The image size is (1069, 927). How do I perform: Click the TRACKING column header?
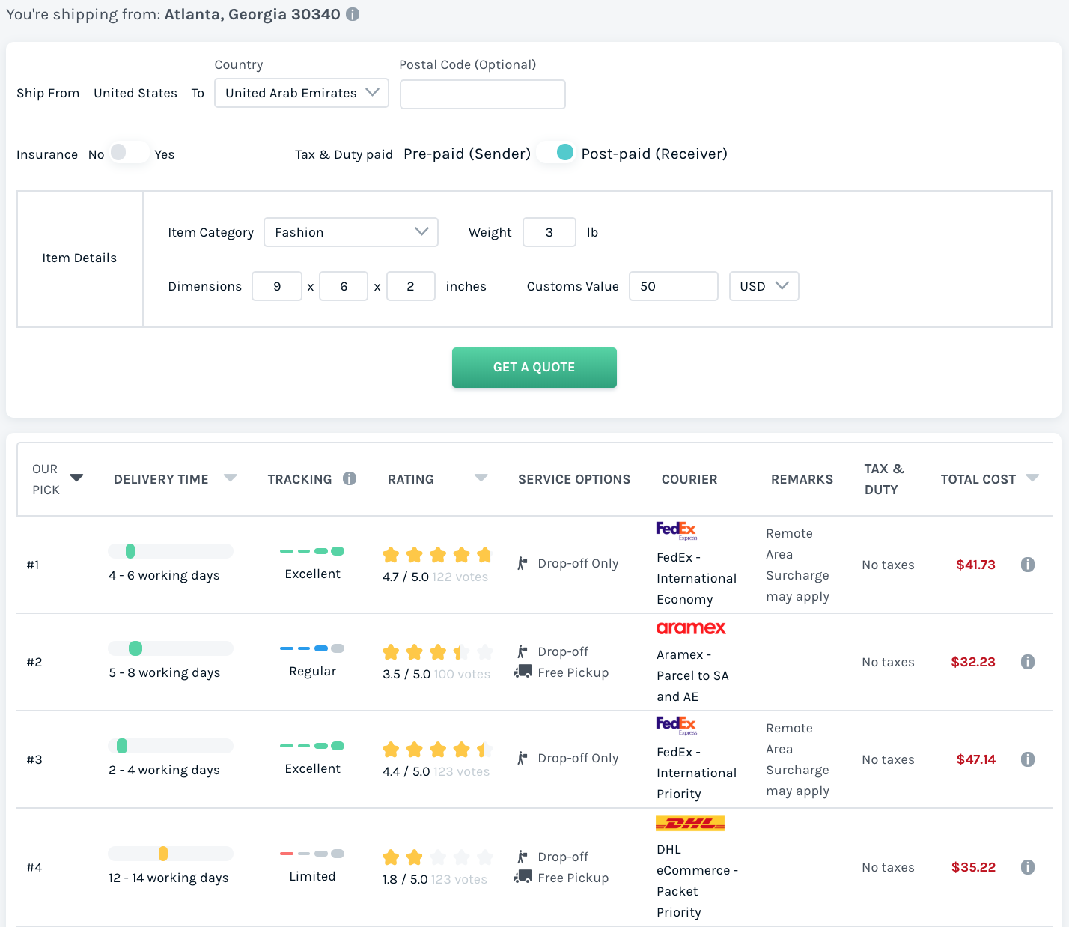click(x=299, y=479)
